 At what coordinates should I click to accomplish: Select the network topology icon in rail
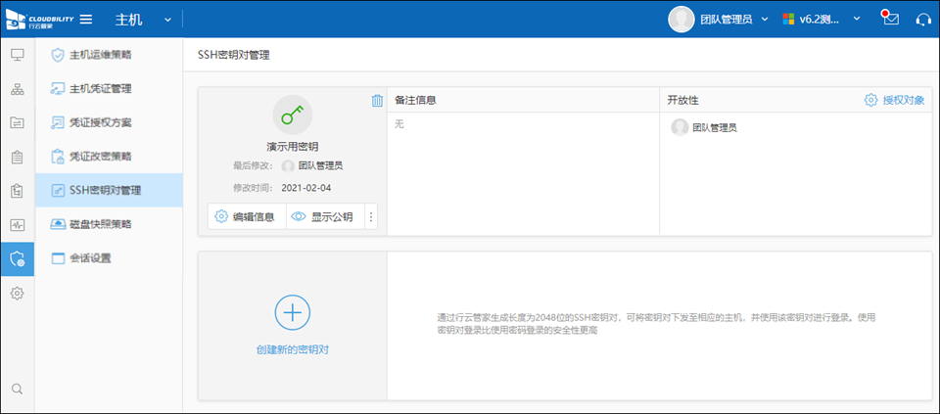17,89
